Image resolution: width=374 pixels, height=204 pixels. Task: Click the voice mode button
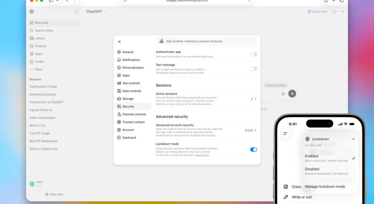coord(292,94)
